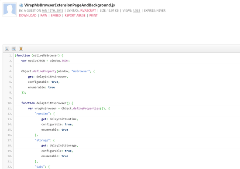Toggle line numbers icon in code toolbar
This screenshot has width=240, height=169.
click(x=7, y=49)
